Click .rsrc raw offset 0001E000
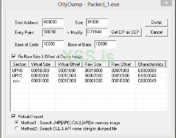176x138 pixels. click(120, 81)
